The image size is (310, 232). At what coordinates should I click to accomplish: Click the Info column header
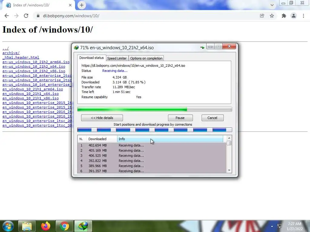coord(170,139)
